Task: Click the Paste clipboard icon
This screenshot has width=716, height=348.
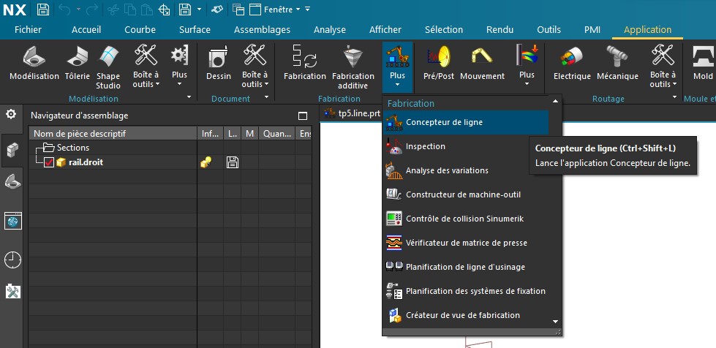Action: [146, 9]
